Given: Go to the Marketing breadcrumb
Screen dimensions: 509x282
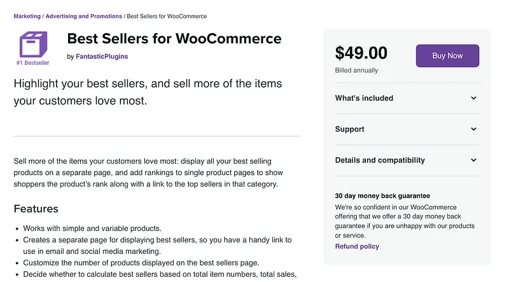Looking at the screenshot, I should [x=27, y=16].
